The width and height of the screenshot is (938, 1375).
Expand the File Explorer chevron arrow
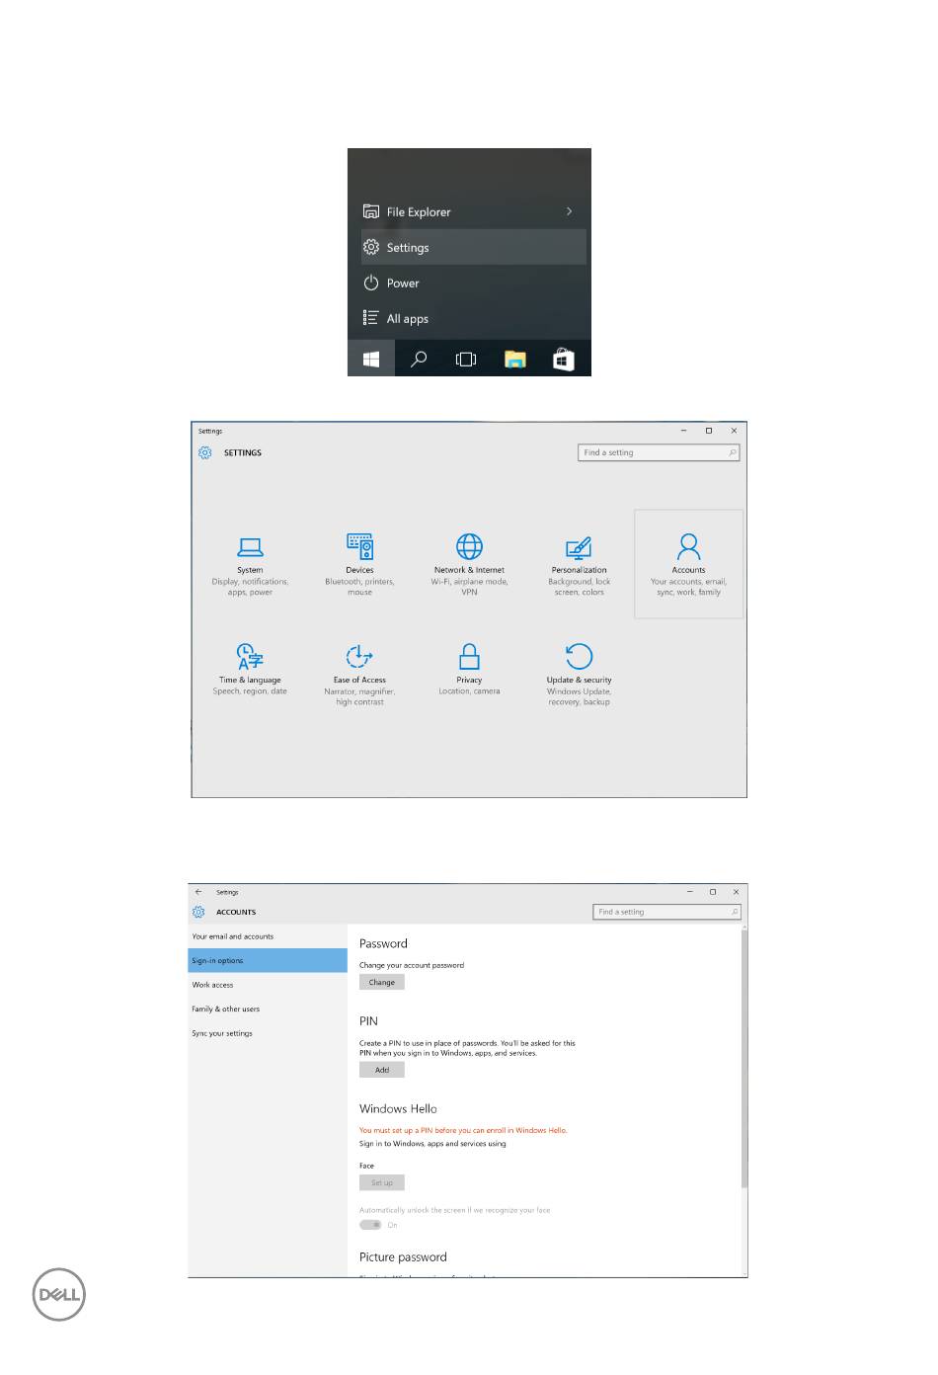570,211
